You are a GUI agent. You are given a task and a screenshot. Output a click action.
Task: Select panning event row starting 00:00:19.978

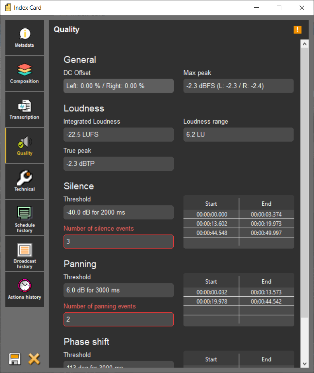point(212,301)
